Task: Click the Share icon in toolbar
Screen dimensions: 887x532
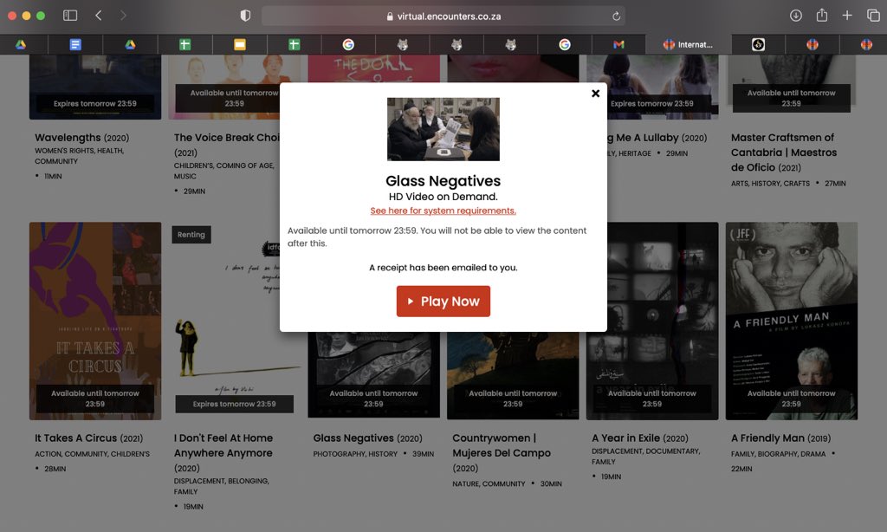Action: tap(822, 16)
